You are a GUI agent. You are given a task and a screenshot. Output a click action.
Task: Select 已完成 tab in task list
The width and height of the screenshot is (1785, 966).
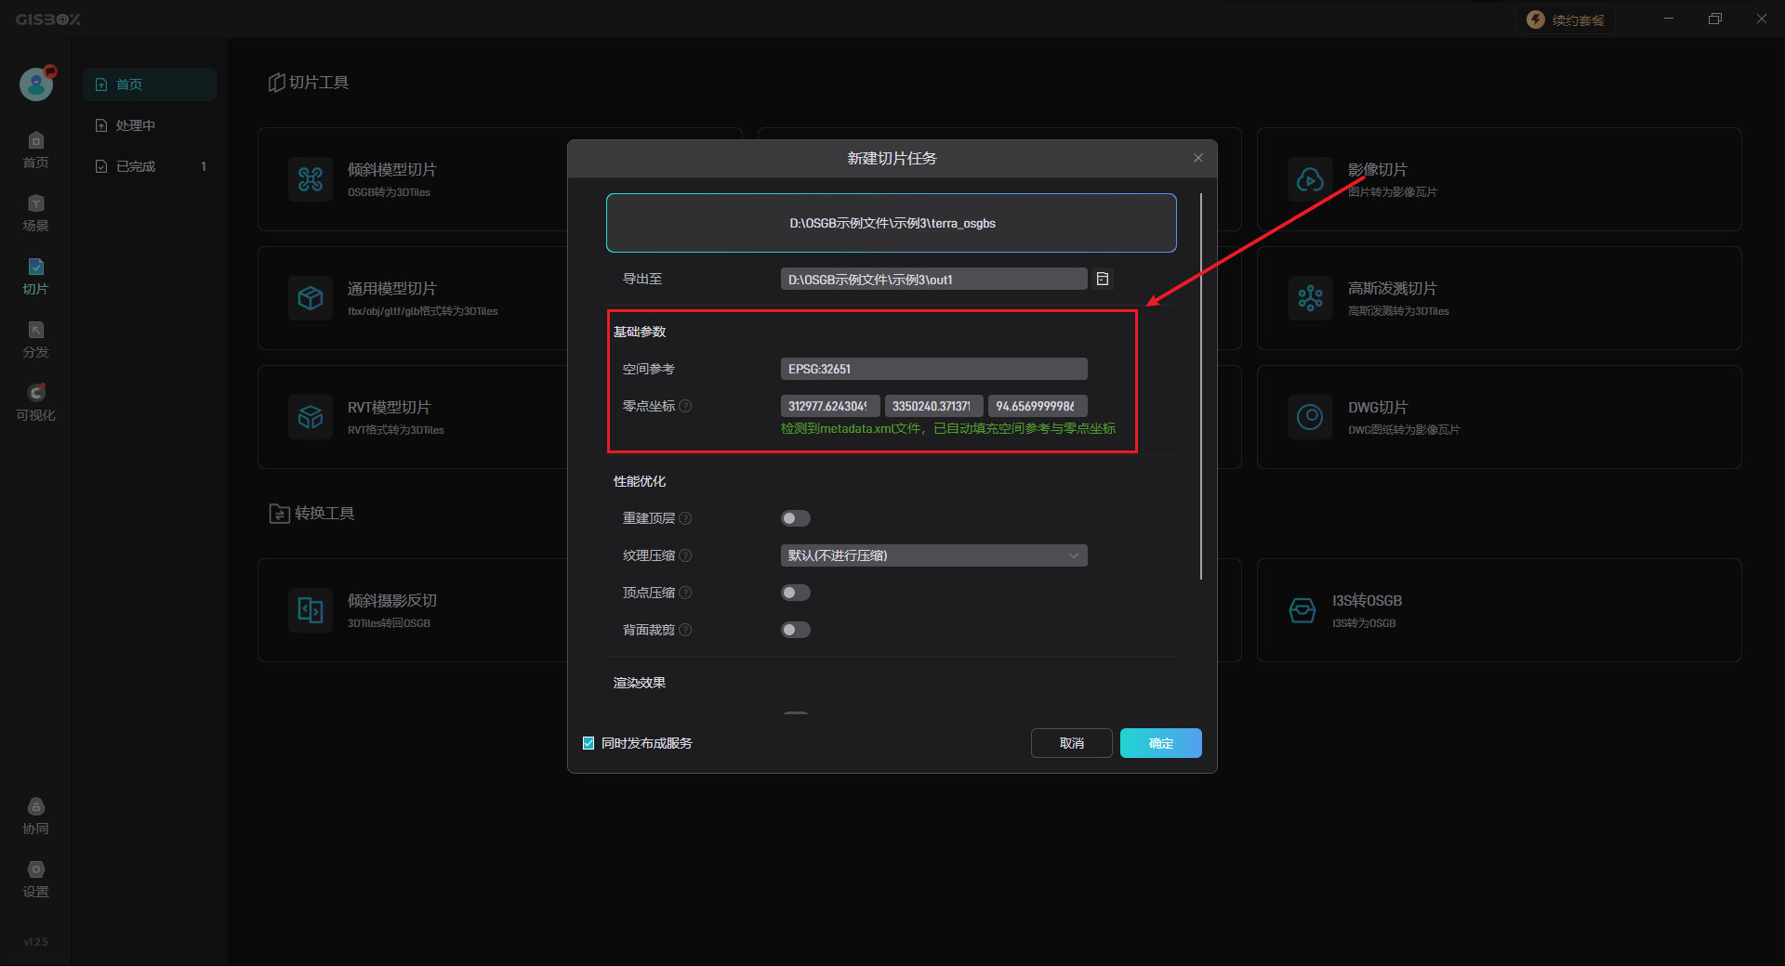click(x=150, y=166)
